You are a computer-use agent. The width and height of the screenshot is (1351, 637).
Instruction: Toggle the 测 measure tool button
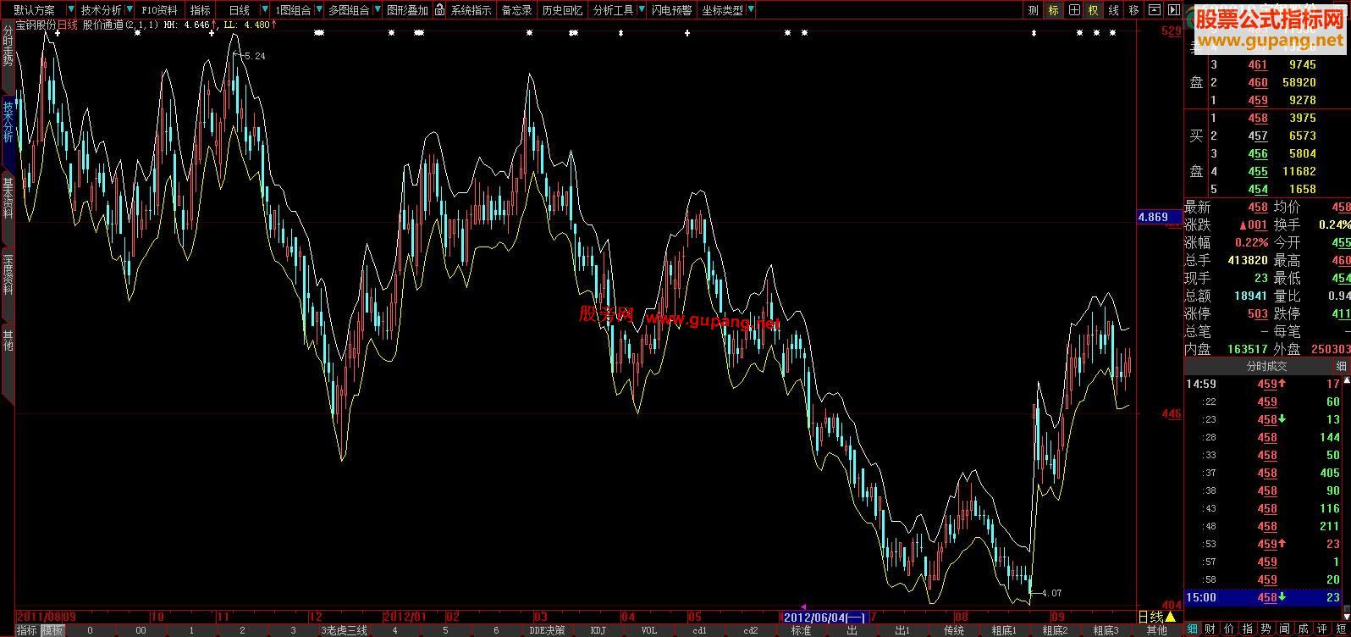coord(1033,10)
